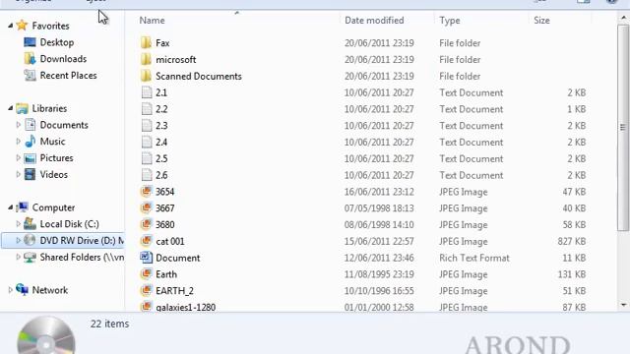Select the 2.1 text document icon
The height and width of the screenshot is (354, 630).
point(147,92)
